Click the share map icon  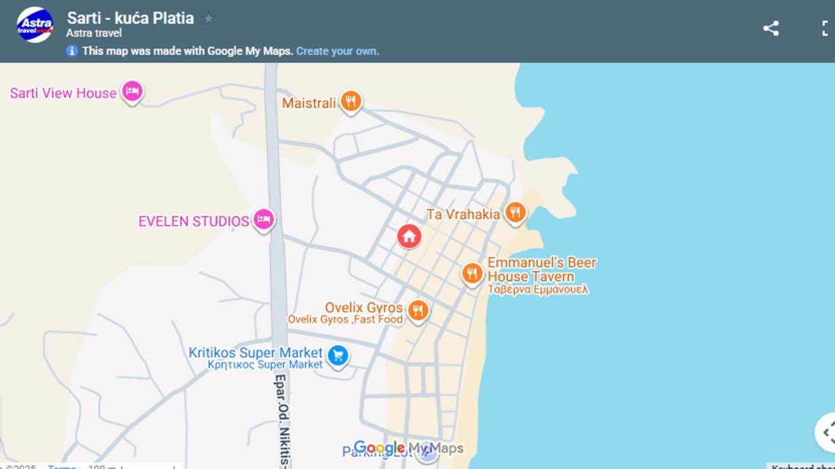(x=770, y=28)
